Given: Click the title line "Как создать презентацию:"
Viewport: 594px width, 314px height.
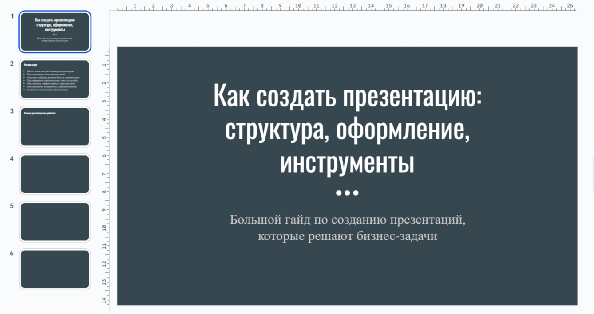Looking at the screenshot, I should coord(347,95).
